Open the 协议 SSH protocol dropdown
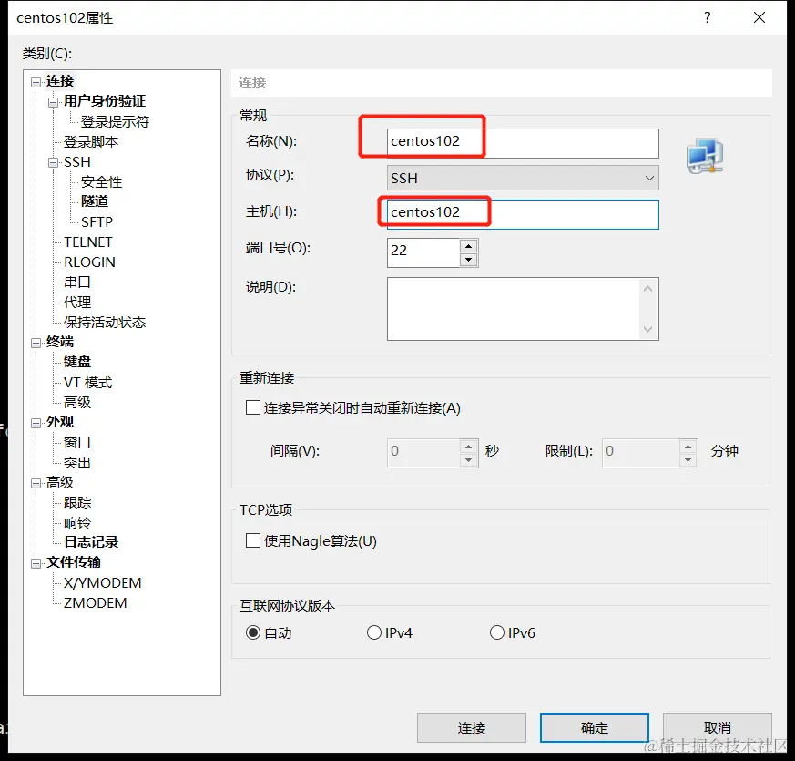 click(523, 178)
